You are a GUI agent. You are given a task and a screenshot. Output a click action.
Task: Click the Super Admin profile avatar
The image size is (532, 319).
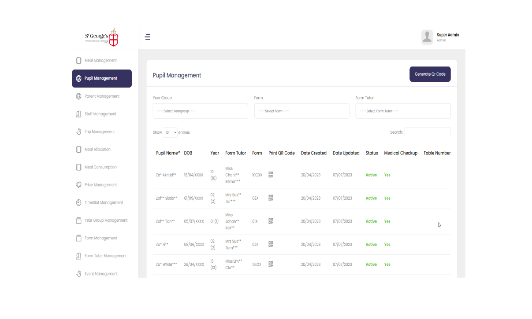coord(427,37)
